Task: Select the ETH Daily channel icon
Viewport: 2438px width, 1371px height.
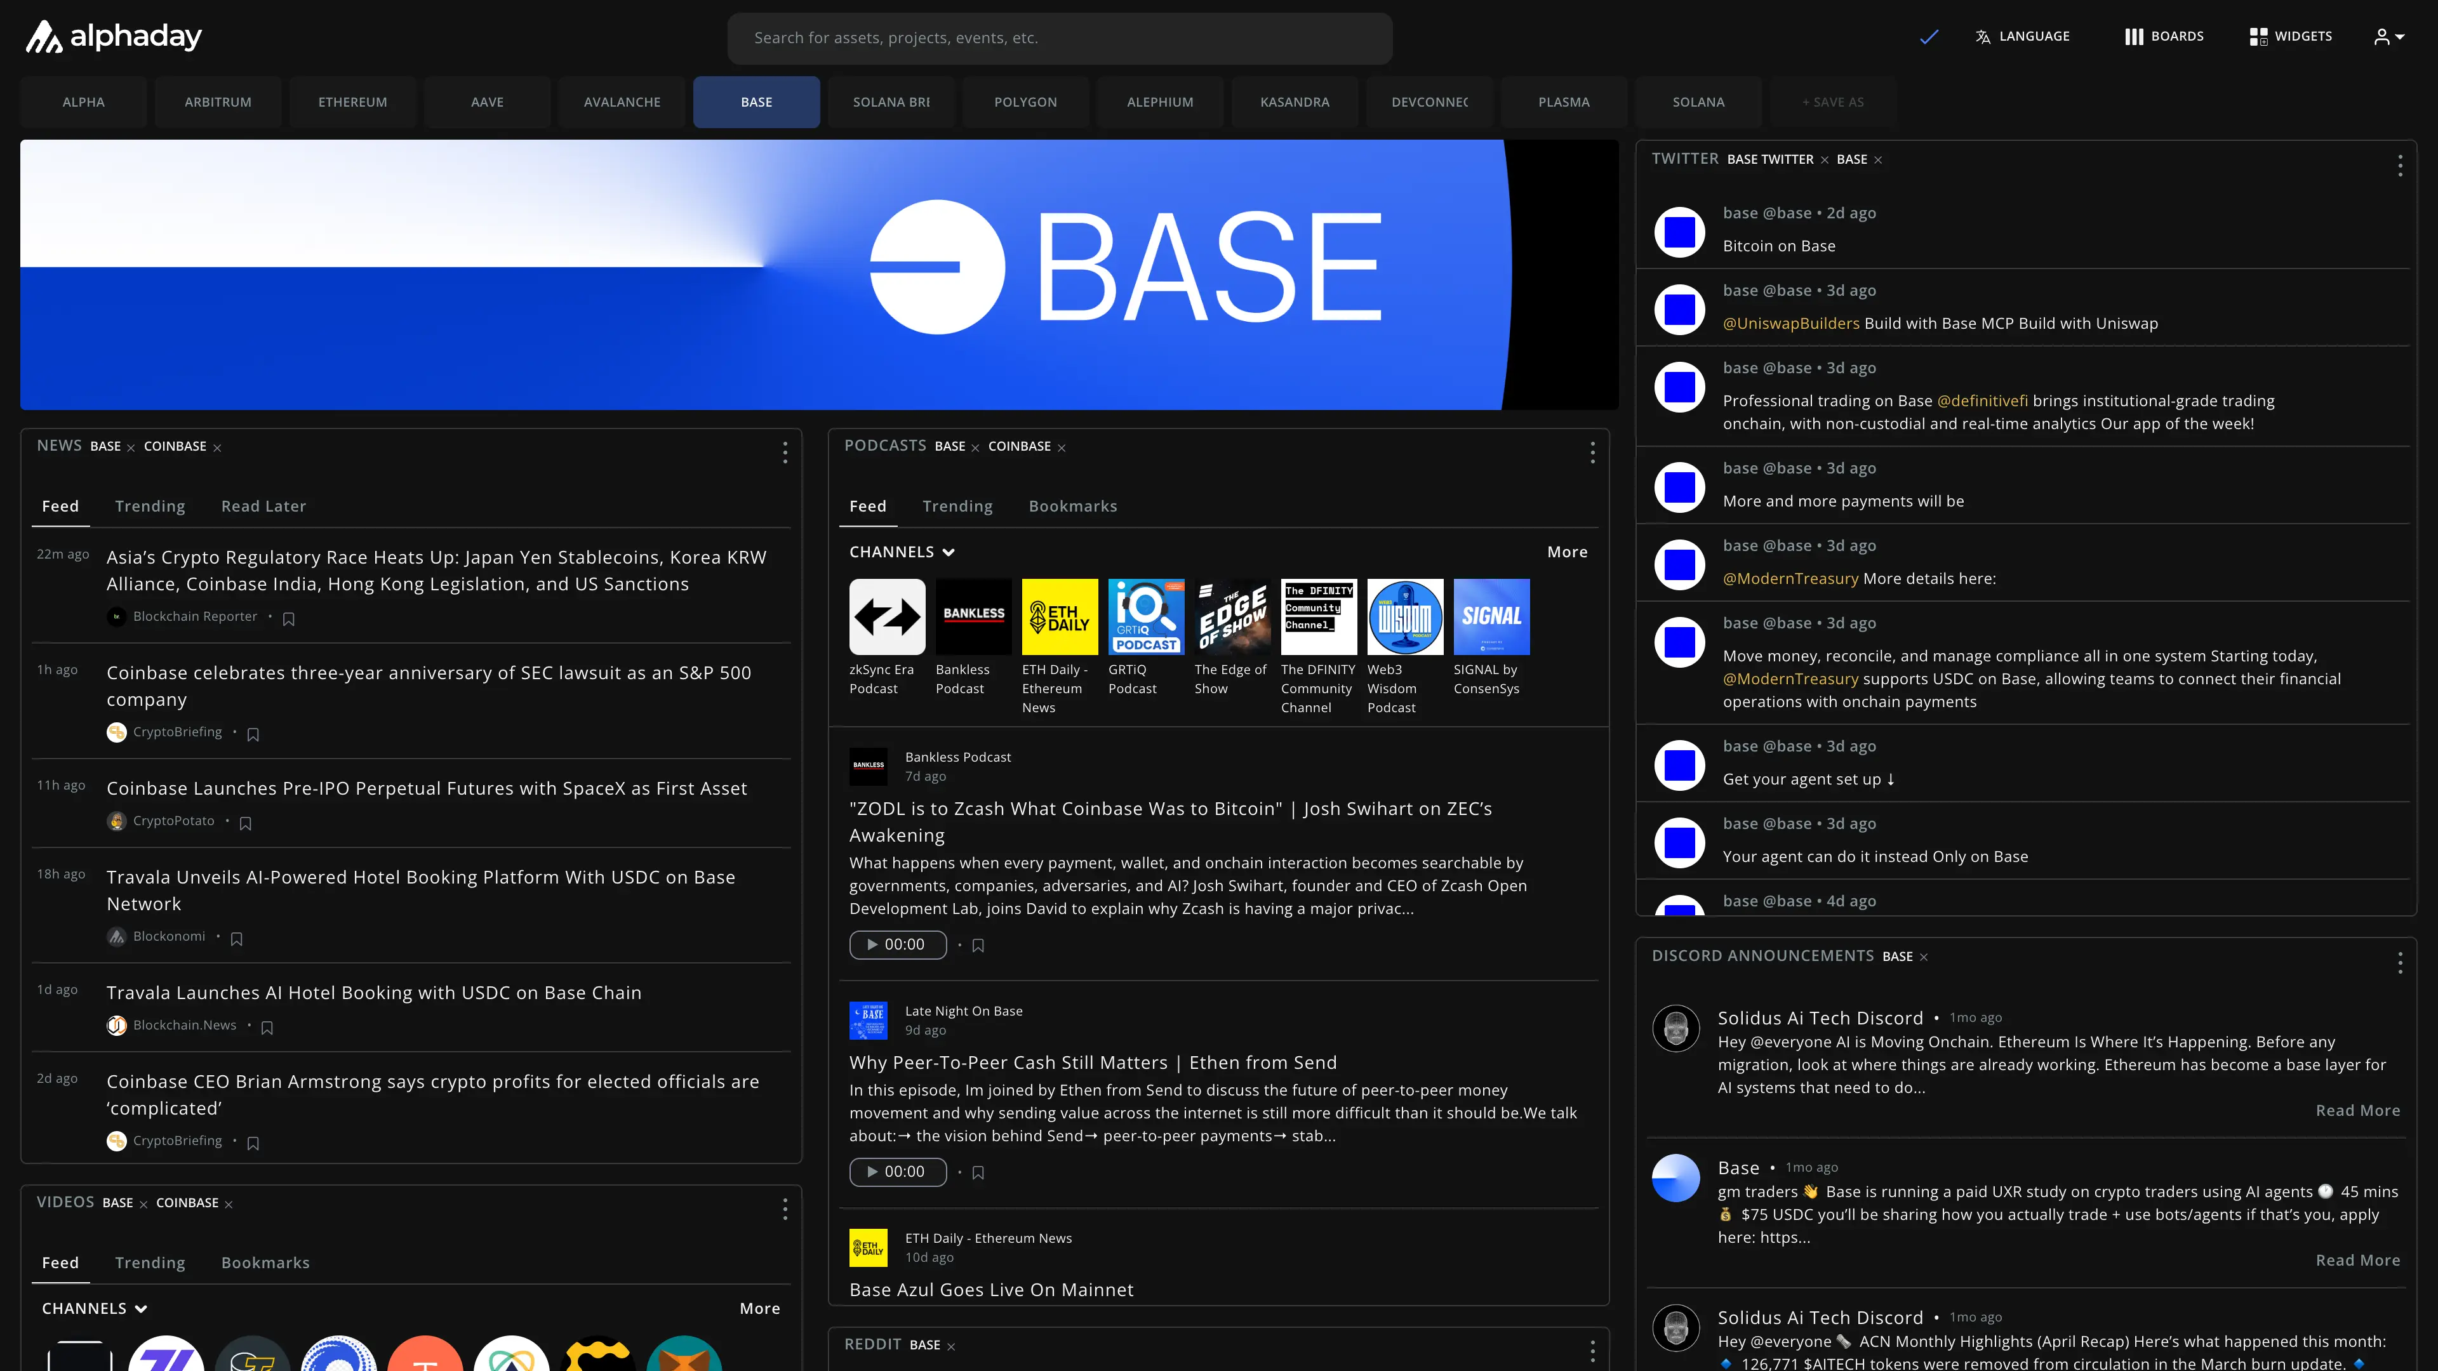Action: [1060, 617]
